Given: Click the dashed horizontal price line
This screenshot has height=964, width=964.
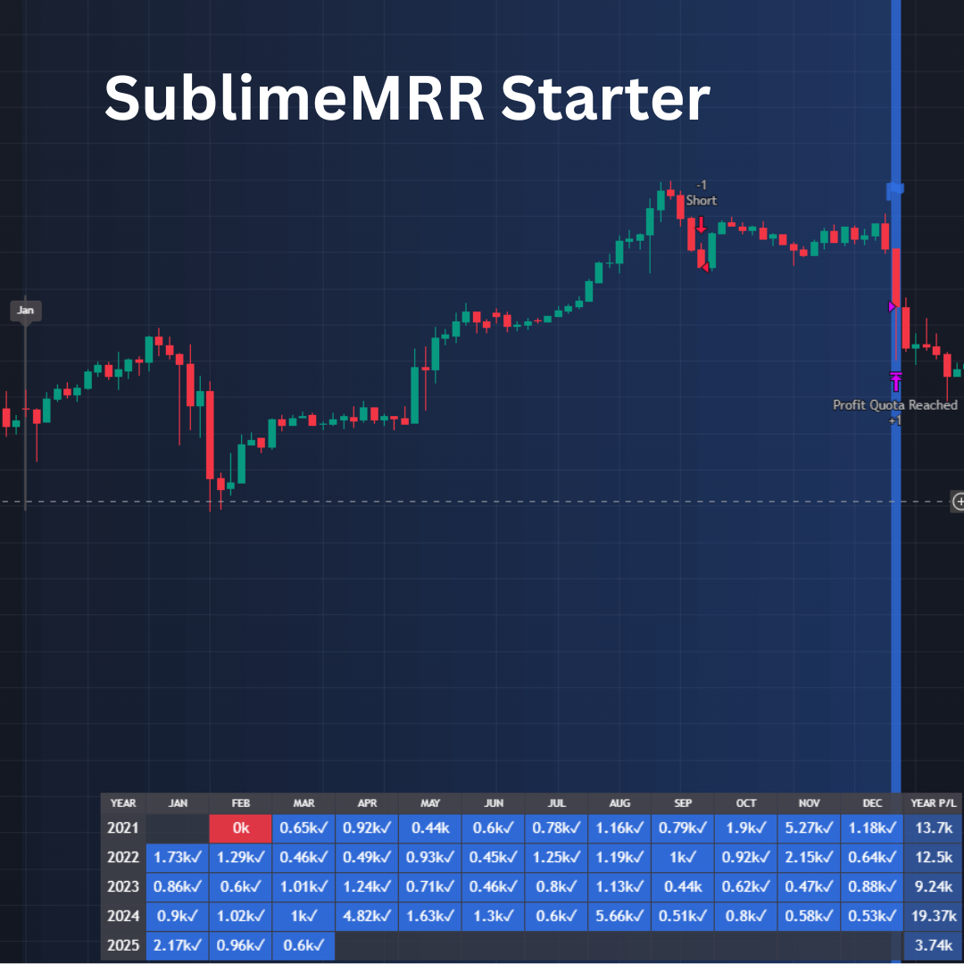Looking at the screenshot, I should coord(475,502).
